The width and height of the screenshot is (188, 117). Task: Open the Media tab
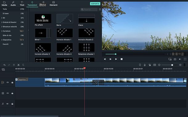[4, 4]
